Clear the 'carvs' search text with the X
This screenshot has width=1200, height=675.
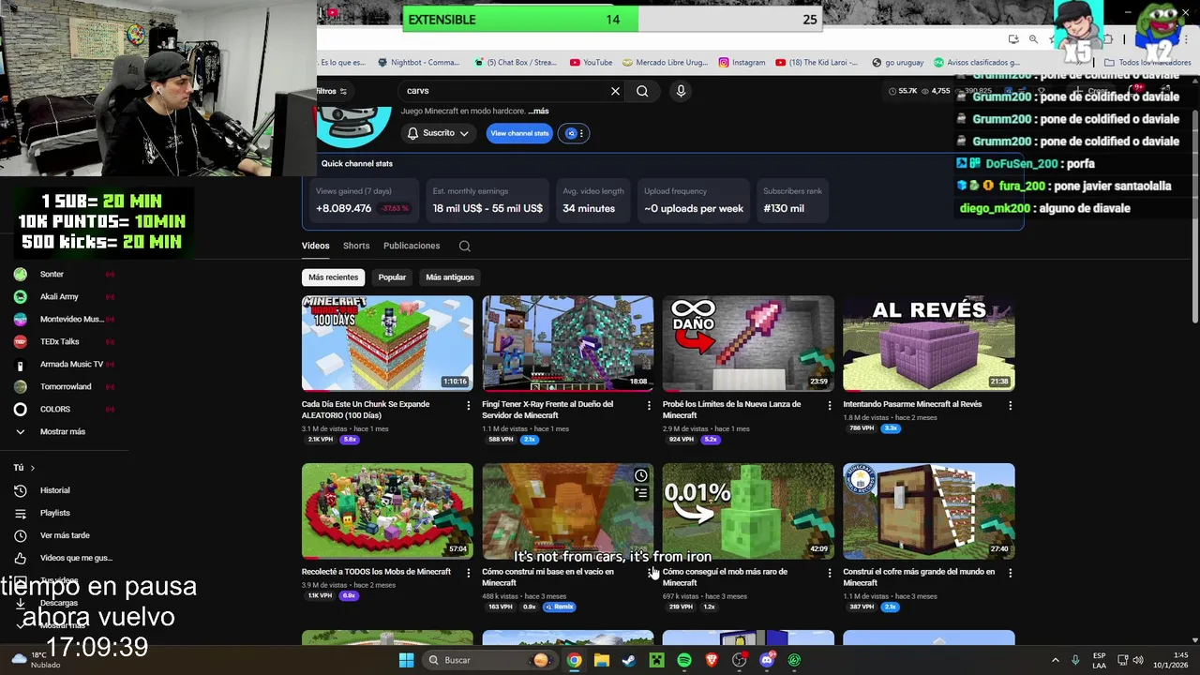tap(615, 91)
